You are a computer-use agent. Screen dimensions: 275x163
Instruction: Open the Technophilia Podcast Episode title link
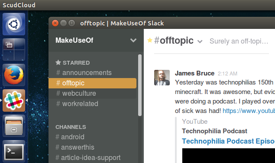[228, 141]
